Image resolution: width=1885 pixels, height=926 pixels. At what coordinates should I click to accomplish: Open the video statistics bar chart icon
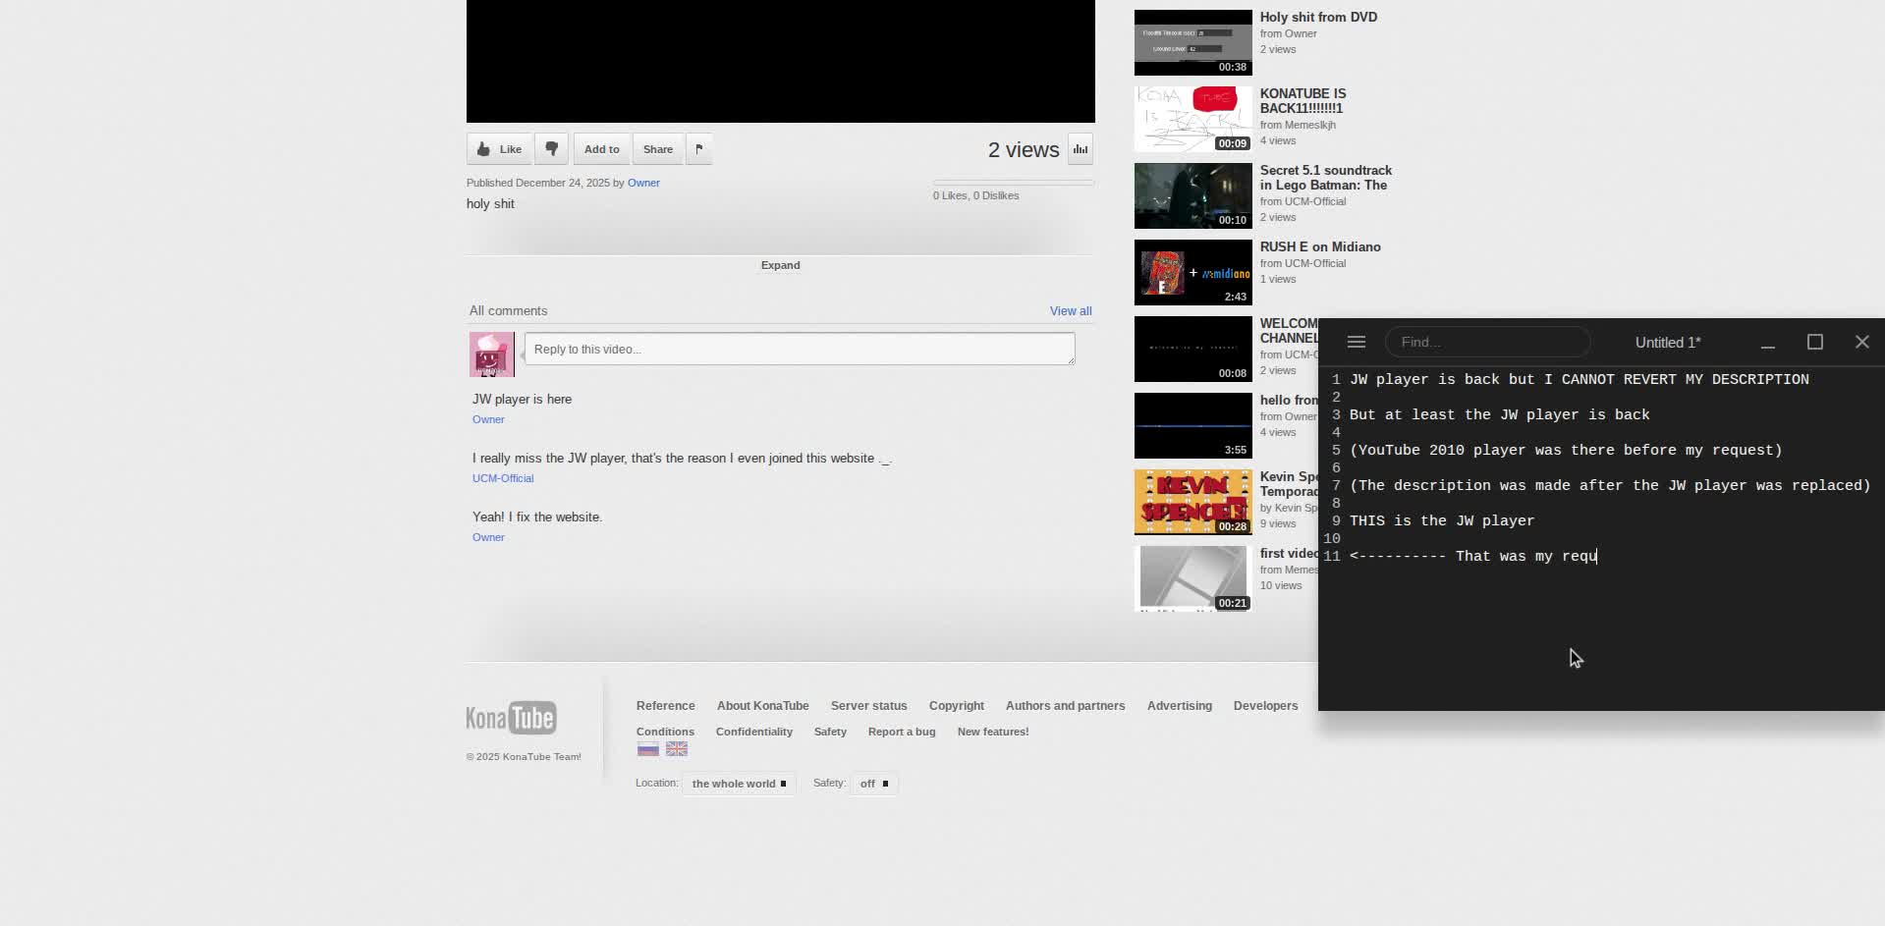coord(1080,149)
